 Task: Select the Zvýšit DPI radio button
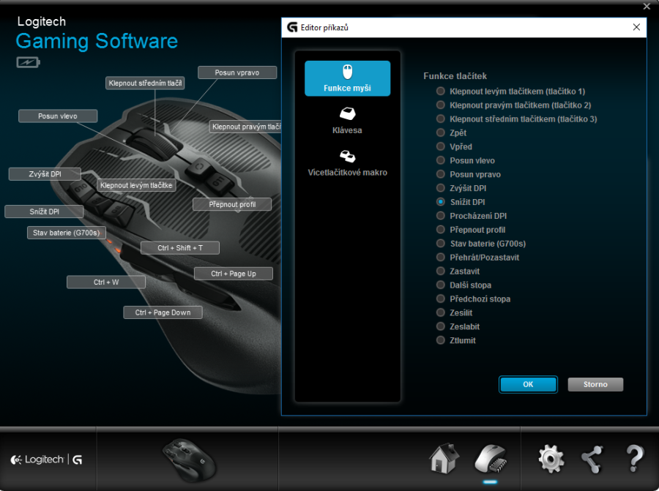[x=441, y=188]
